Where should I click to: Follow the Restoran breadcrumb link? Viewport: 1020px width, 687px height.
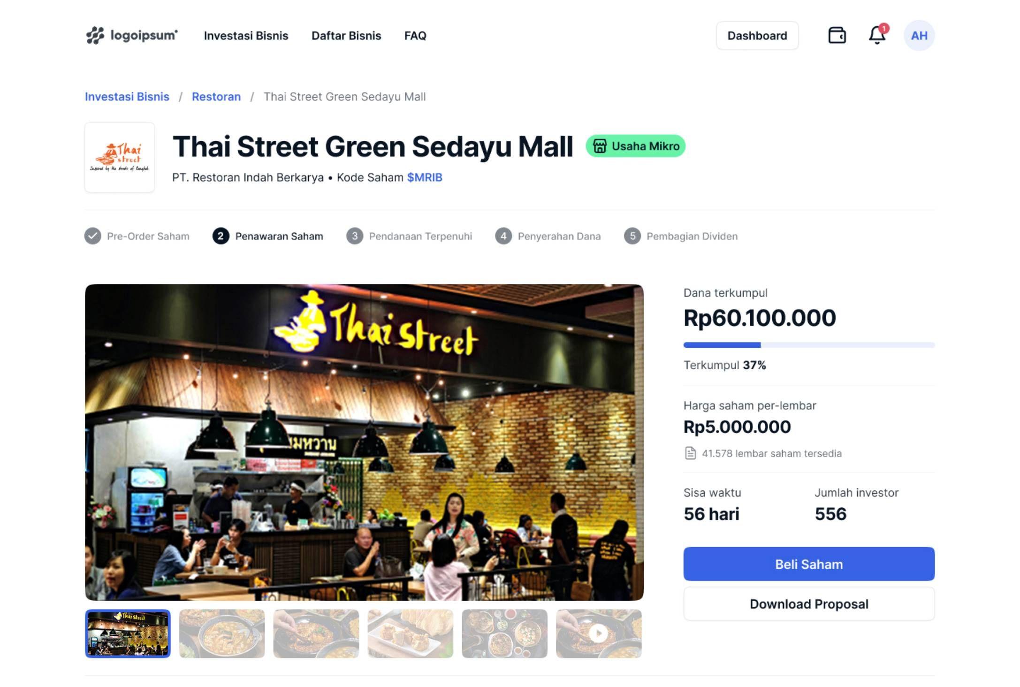(x=216, y=97)
